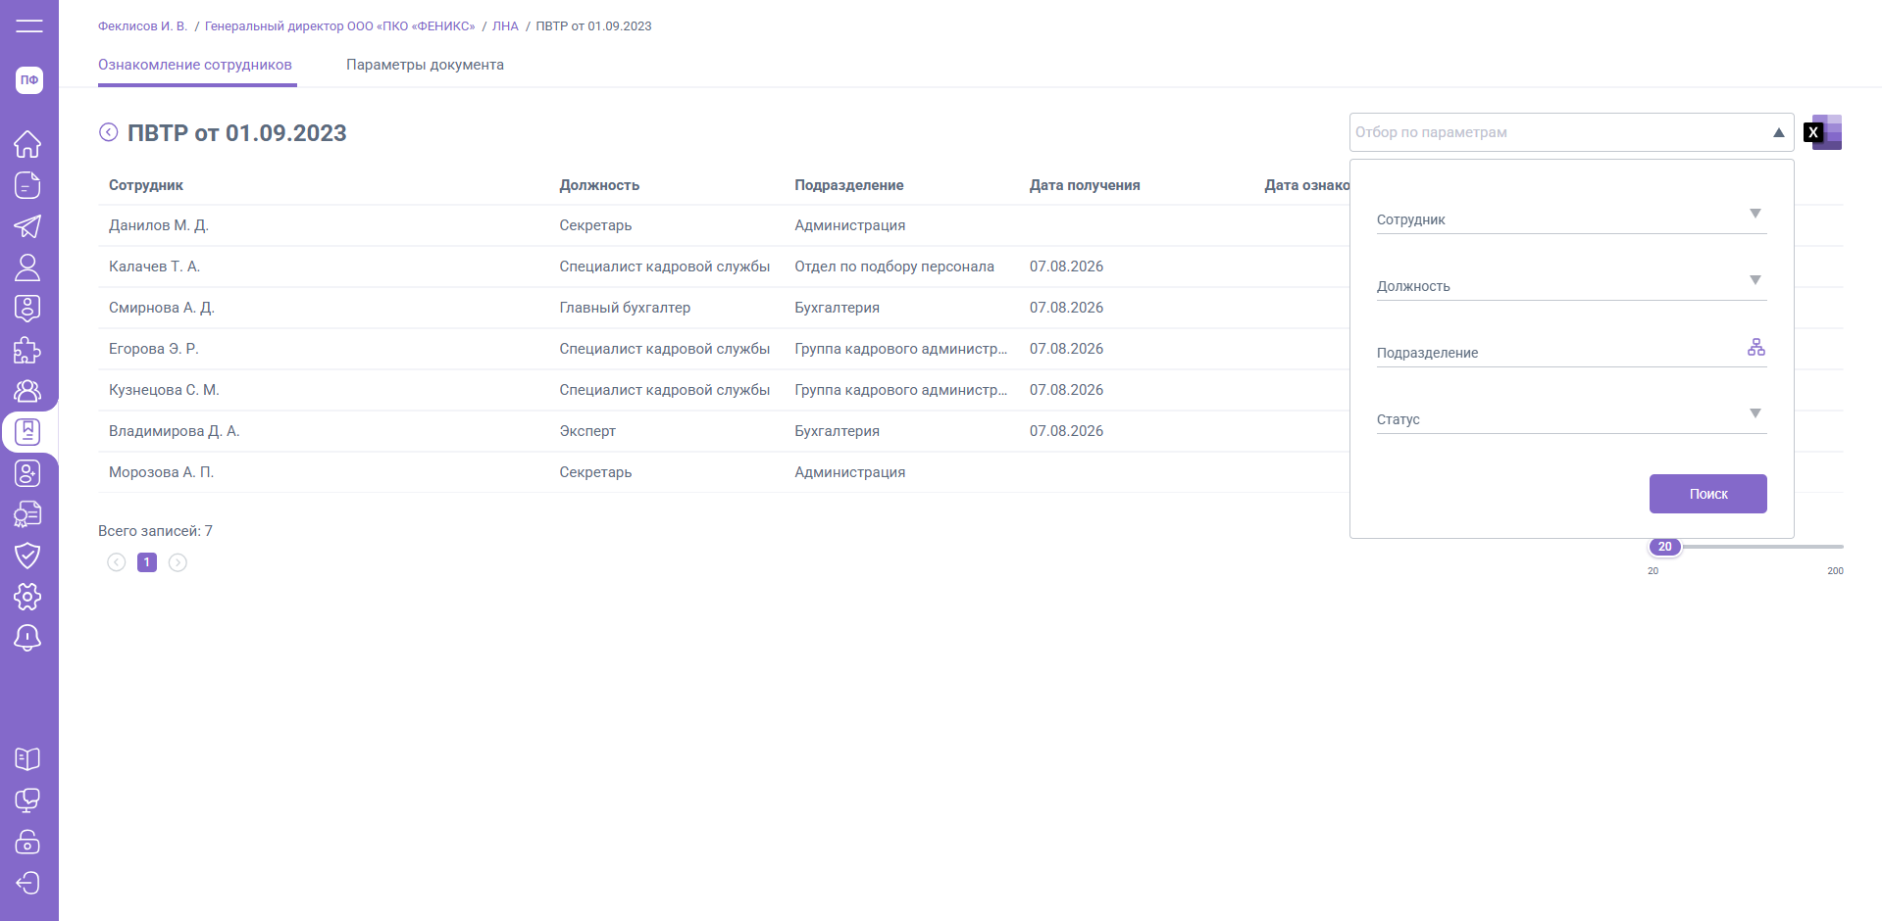
Task: Export the table to Excel
Action: click(1823, 132)
